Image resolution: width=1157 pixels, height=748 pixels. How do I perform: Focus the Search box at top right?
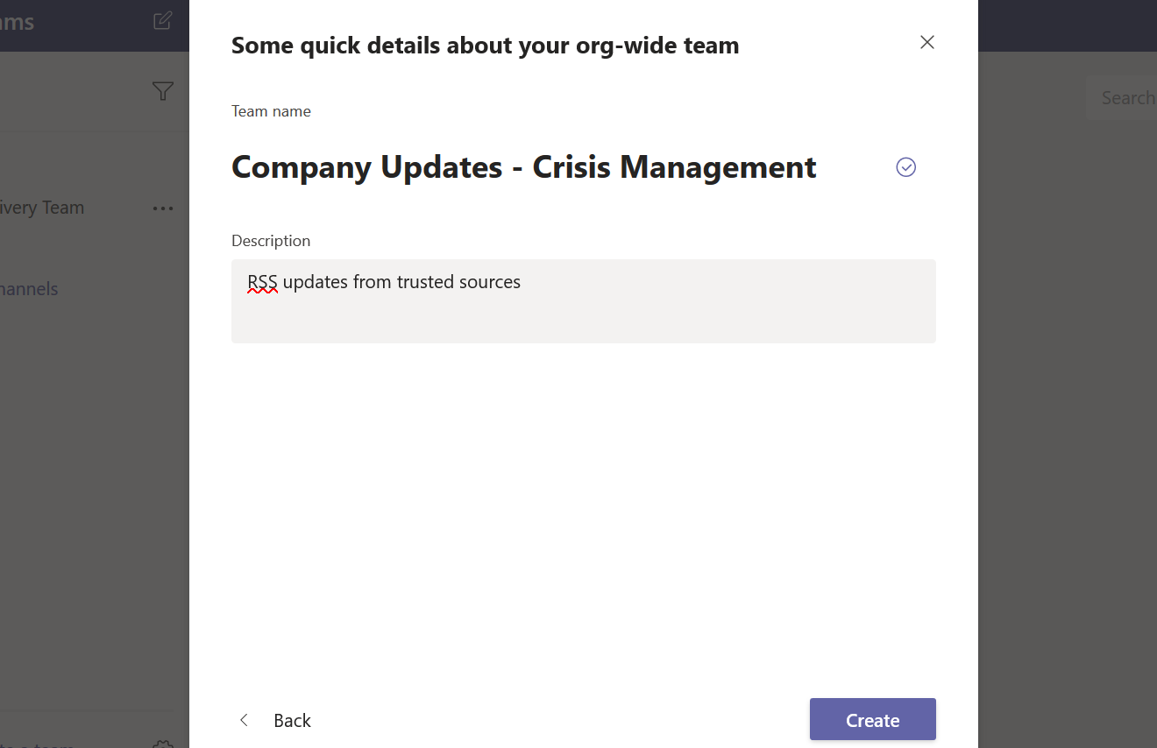(1126, 97)
